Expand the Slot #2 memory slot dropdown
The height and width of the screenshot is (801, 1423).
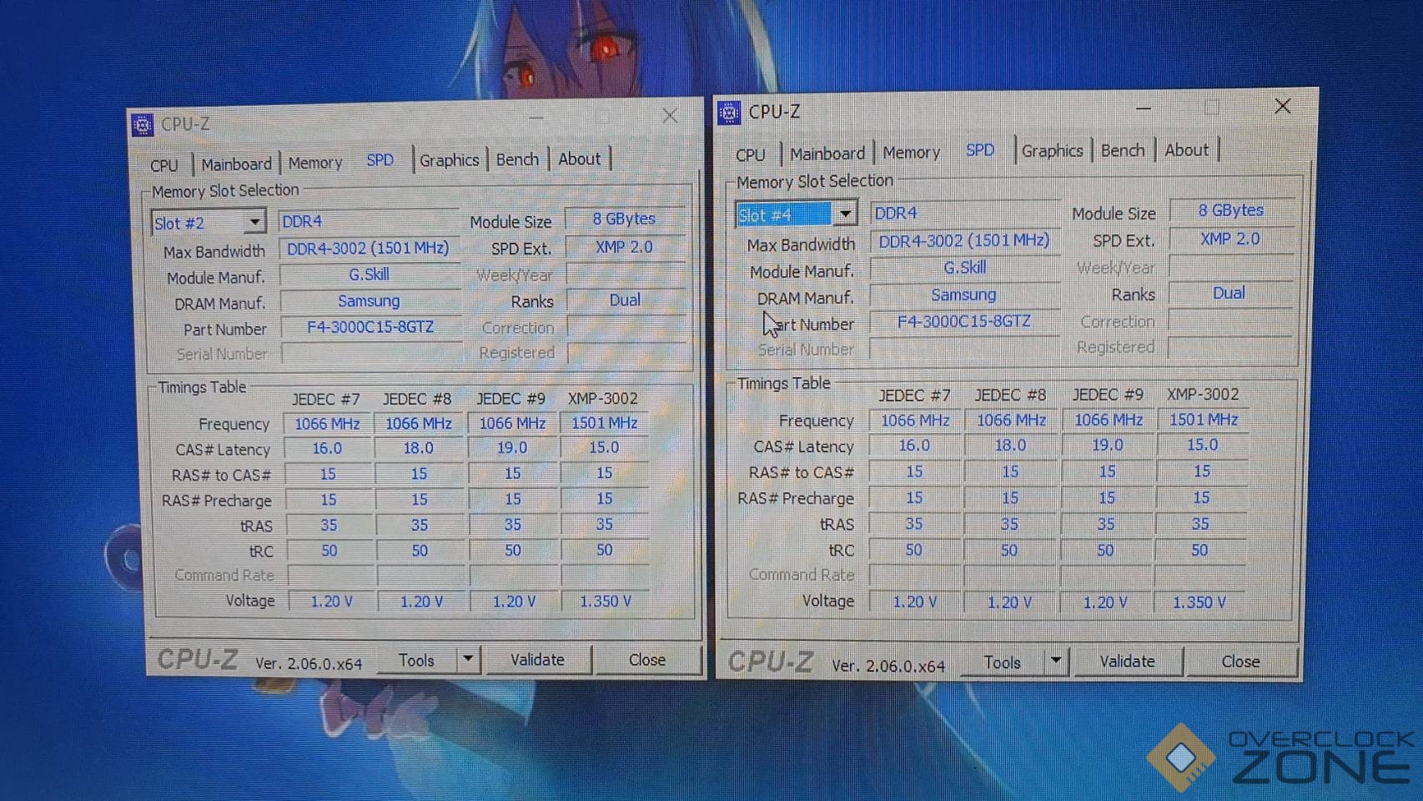pyautogui.click(x=254, y=222)
